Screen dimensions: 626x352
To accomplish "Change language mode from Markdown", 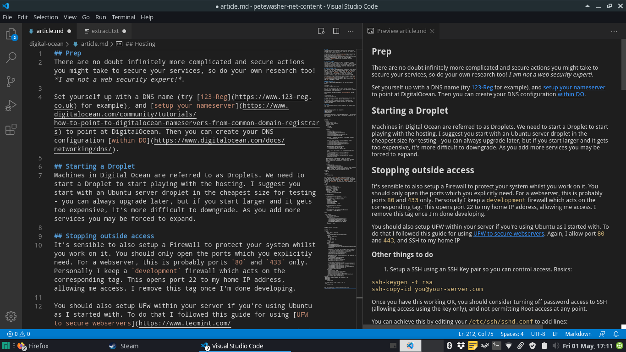I will pos(578,334).
